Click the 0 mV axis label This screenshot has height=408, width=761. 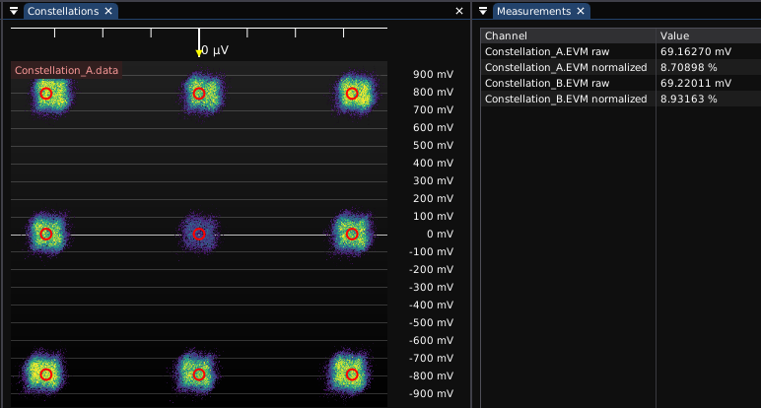coord(440,234)
